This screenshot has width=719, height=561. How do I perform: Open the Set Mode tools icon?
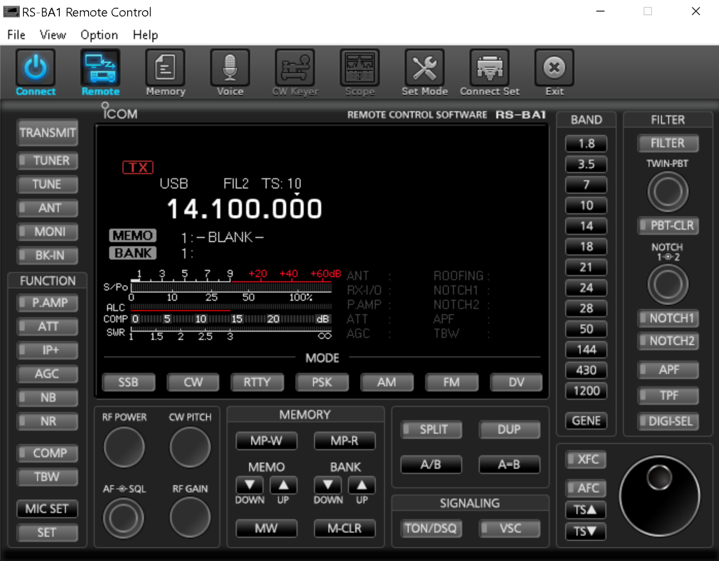coord(425,67)
